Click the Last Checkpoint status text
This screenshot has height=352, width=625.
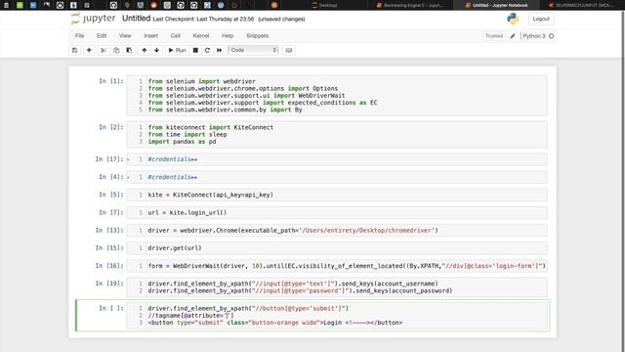(x=203, y=20)
